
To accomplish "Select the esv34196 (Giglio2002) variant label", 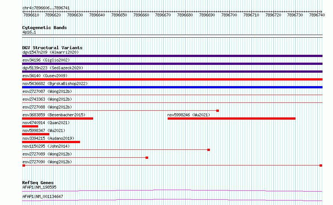I will tap(46, 60).
